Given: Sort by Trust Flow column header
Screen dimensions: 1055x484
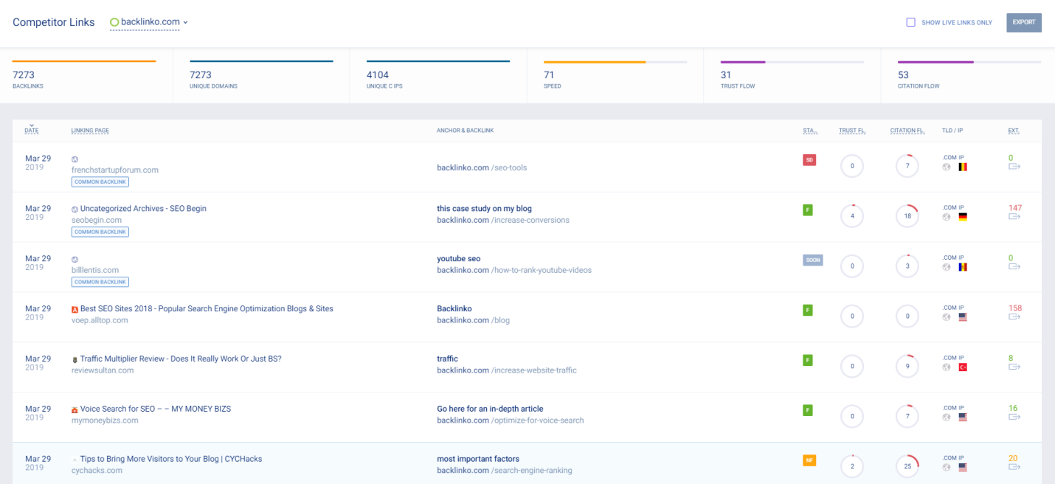Looking at the screenshot, I should click(x=852, y=131).
